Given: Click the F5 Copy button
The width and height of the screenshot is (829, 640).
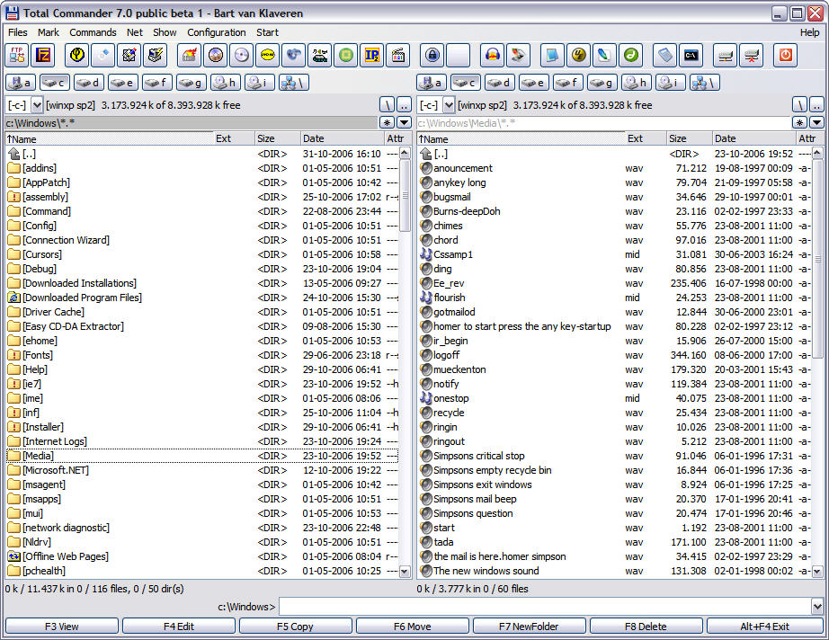Looking at the screenshot, I should [295, 627].
